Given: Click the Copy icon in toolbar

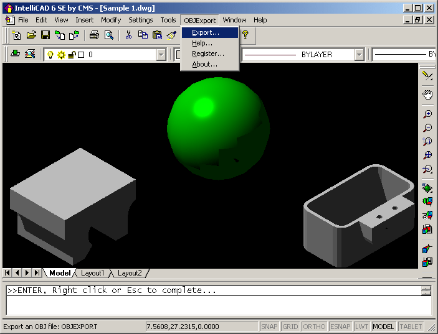Looking at the screenshot, I should [x=143, y=35].
